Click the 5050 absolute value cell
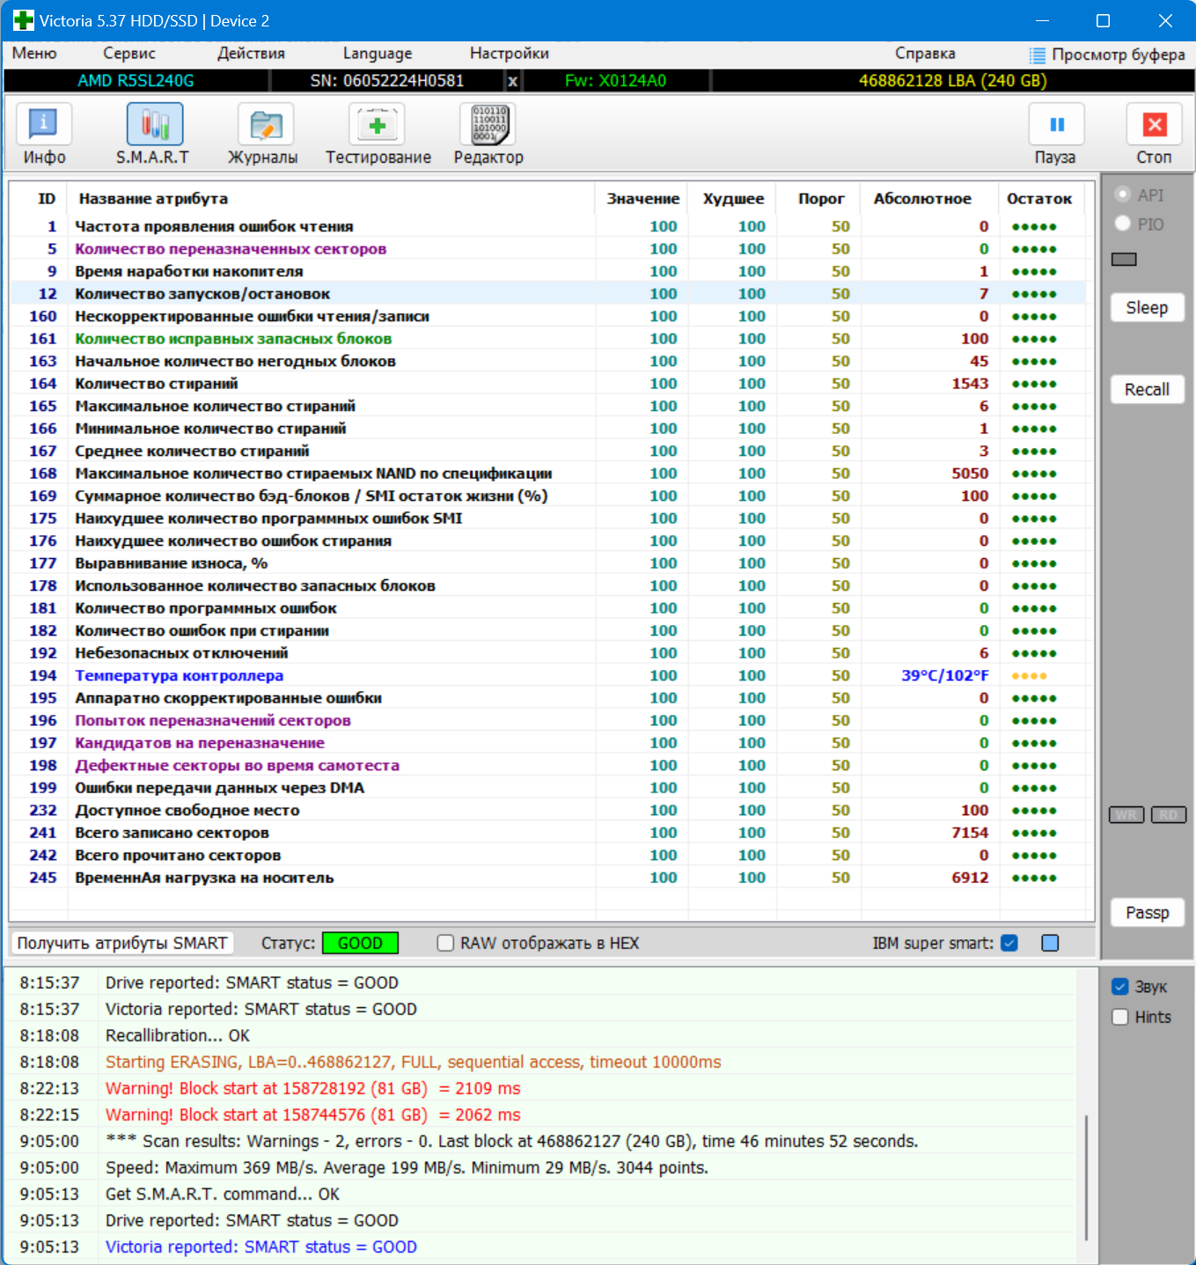Viewport: 1196px width, 1265px height. pyautogui.click(x=970, y=474)
